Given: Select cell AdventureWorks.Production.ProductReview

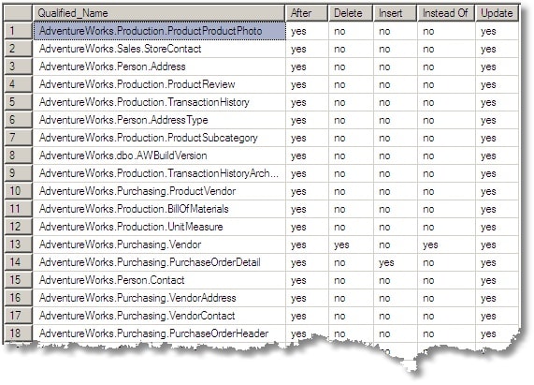Looking at the screenshot, I should [159, 84].
